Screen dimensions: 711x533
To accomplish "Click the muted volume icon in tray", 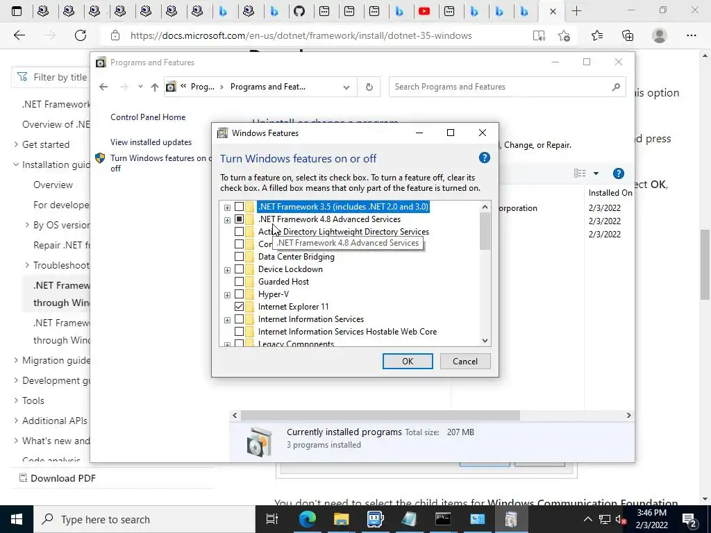I will pos(620,519).
